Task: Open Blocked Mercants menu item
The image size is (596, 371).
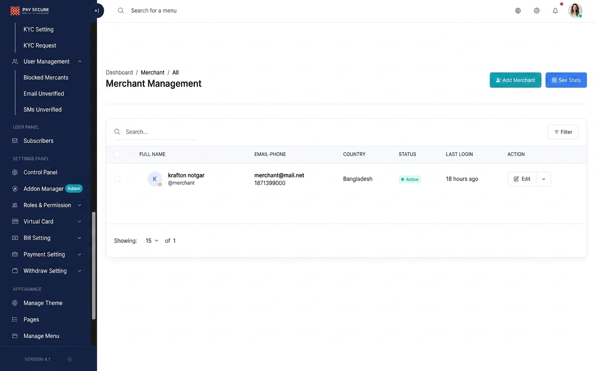Action: (46, 77)
